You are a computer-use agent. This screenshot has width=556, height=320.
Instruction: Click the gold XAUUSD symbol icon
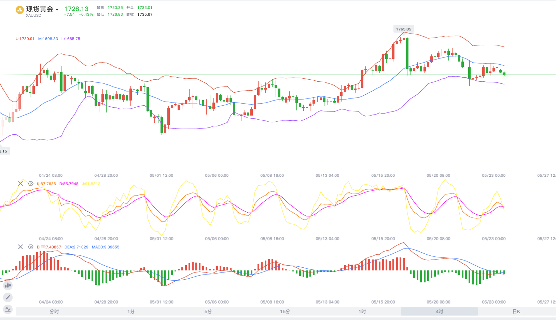point(20,10)
